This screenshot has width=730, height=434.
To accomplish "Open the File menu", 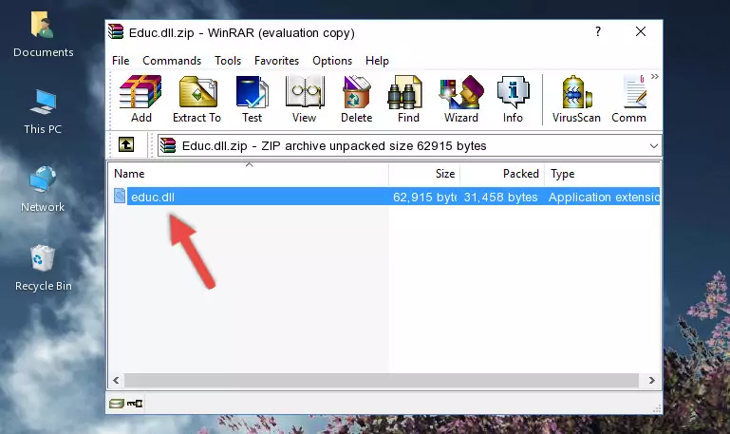I will (121, 61).
